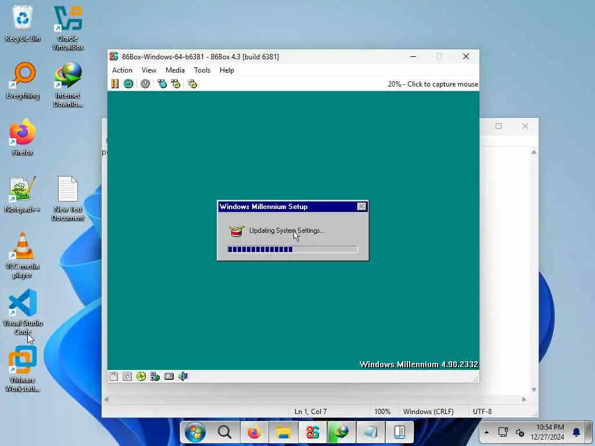Select the VLC media player desktop icon

tap(23, 256)
